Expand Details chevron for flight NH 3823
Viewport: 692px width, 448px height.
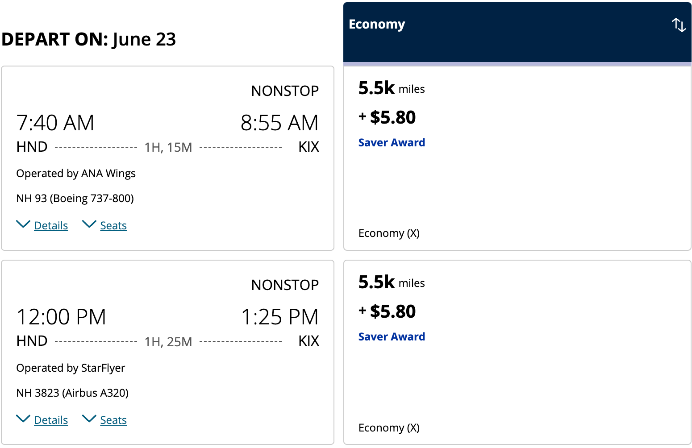(23, 419)
